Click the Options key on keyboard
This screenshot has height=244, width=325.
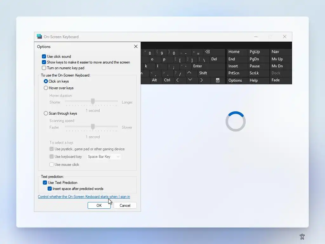237,80
